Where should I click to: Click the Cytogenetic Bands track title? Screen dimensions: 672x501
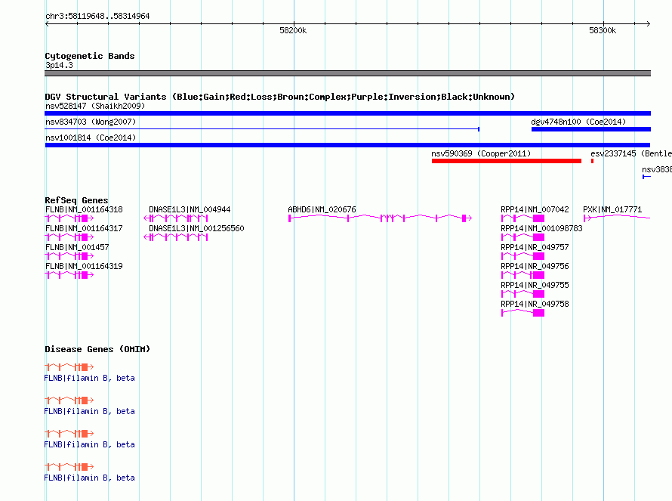(90, 56)
